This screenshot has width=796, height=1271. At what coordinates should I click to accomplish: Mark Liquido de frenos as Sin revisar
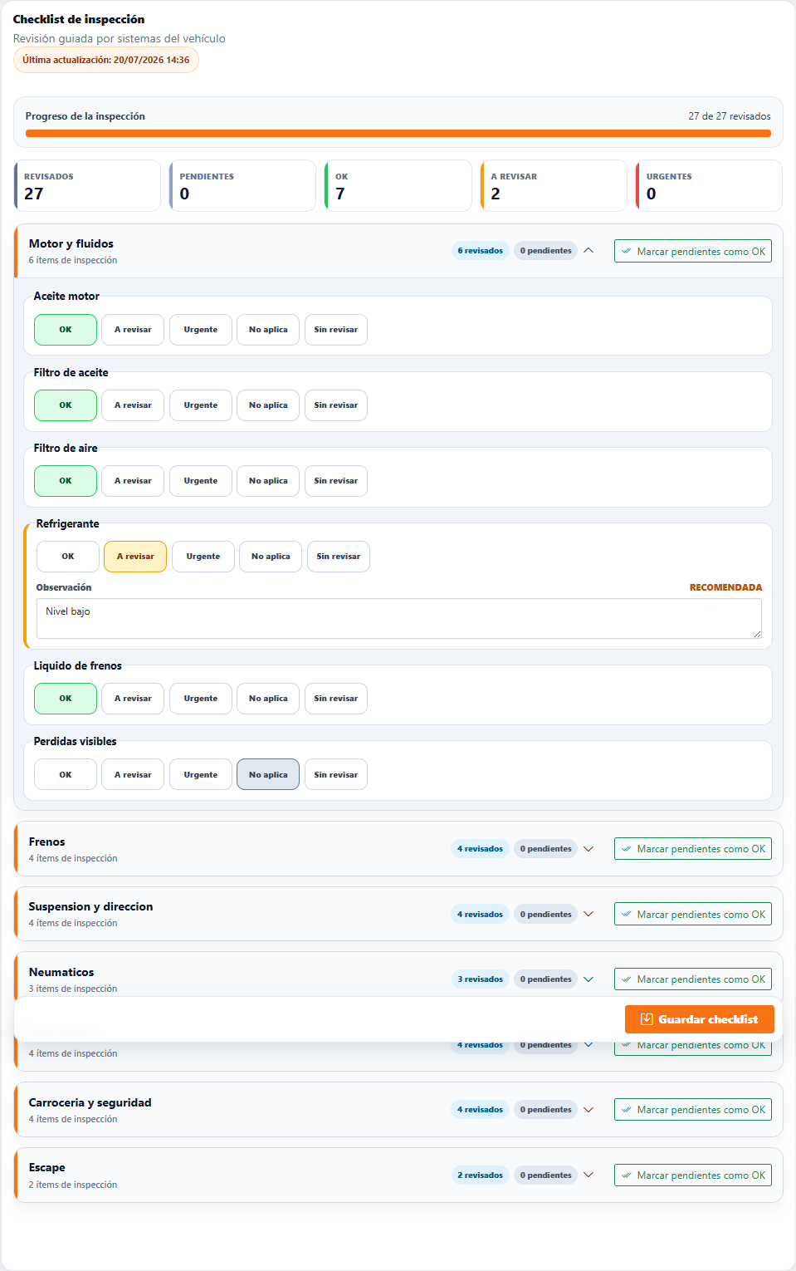(x=336, y=699)
